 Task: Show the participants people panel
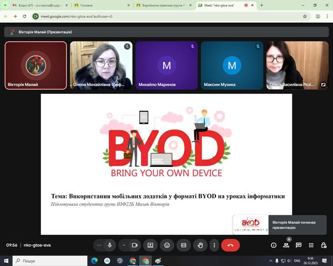[286, 245]
